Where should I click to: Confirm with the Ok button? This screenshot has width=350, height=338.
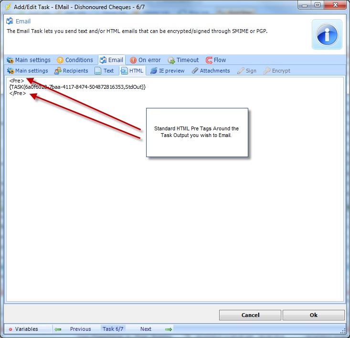[313, 315]
